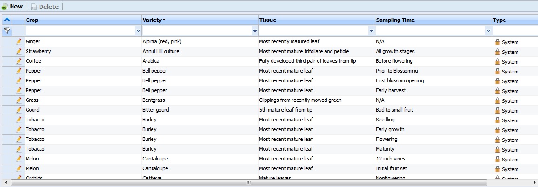Edit the Gourd row with pencil icon
Screen dimensions: 538x187
19,110
